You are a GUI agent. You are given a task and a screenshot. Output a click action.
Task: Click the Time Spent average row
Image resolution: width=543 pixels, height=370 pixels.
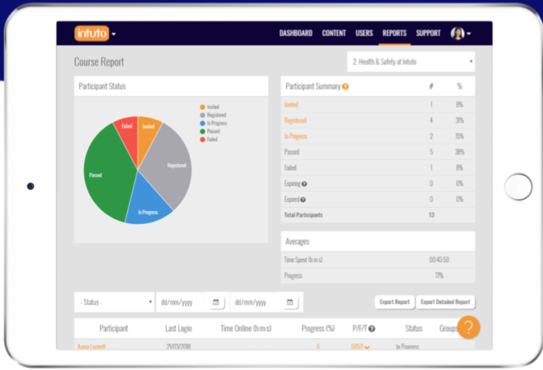[x=378, y=260]
